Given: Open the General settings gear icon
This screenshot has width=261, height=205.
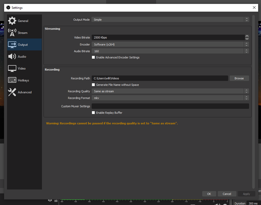Looking at the screenshot, I should (12, 21).
